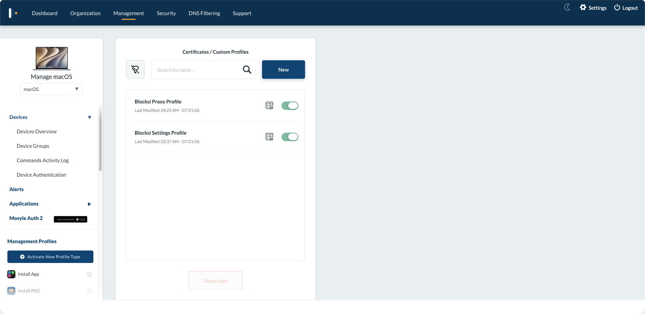Image resolution: width=645 pixels, height=314 pixels.
Task: Click the Install PKG label
Action: click(x=29, y=291)
